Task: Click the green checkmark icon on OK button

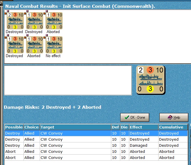Action: [127, 117]
